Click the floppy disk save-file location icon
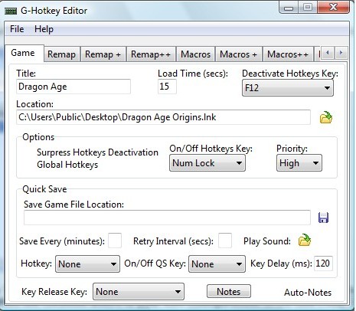 pos(323,218)
